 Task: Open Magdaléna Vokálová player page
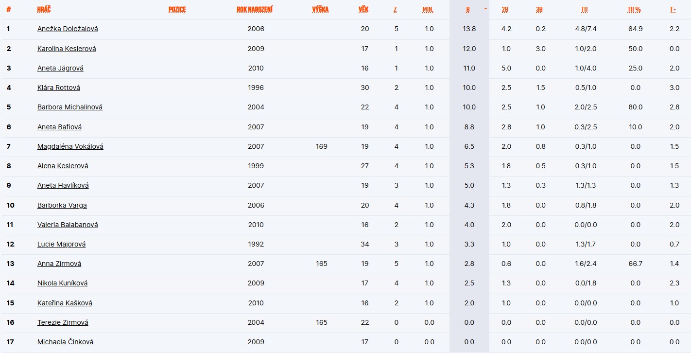(70, 146)
